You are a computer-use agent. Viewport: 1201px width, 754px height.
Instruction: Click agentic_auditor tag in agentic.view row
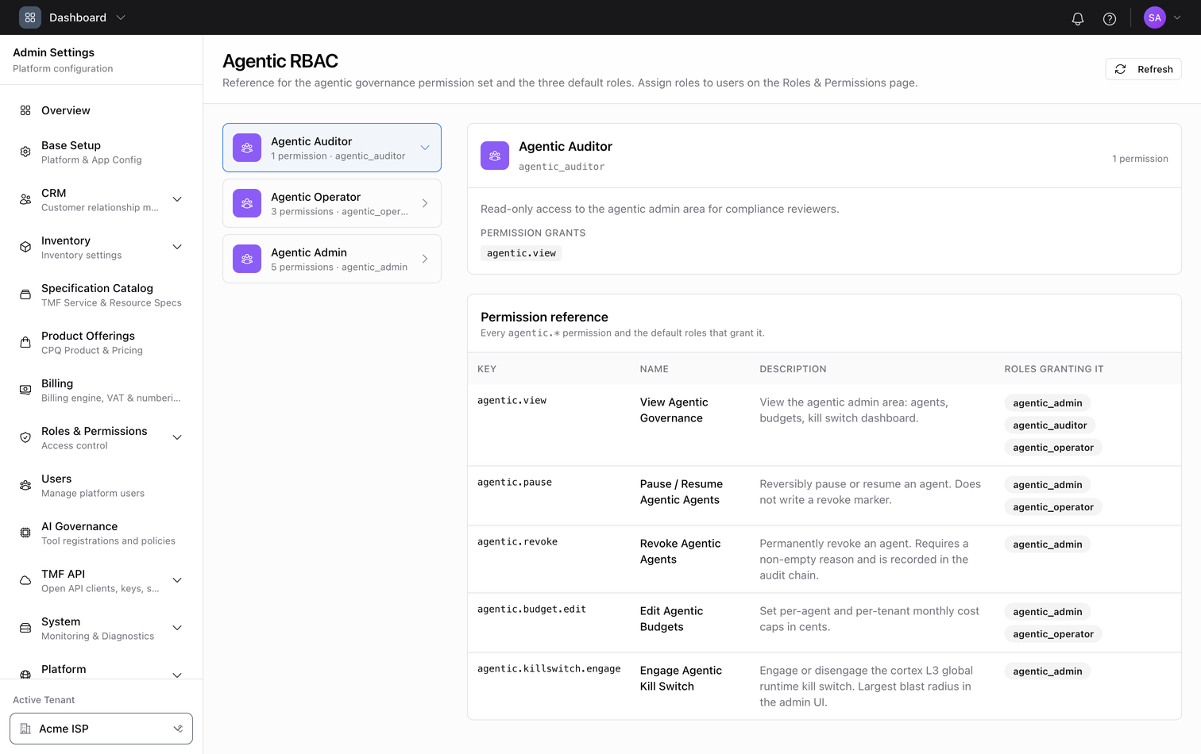(x=1049, y=425)
